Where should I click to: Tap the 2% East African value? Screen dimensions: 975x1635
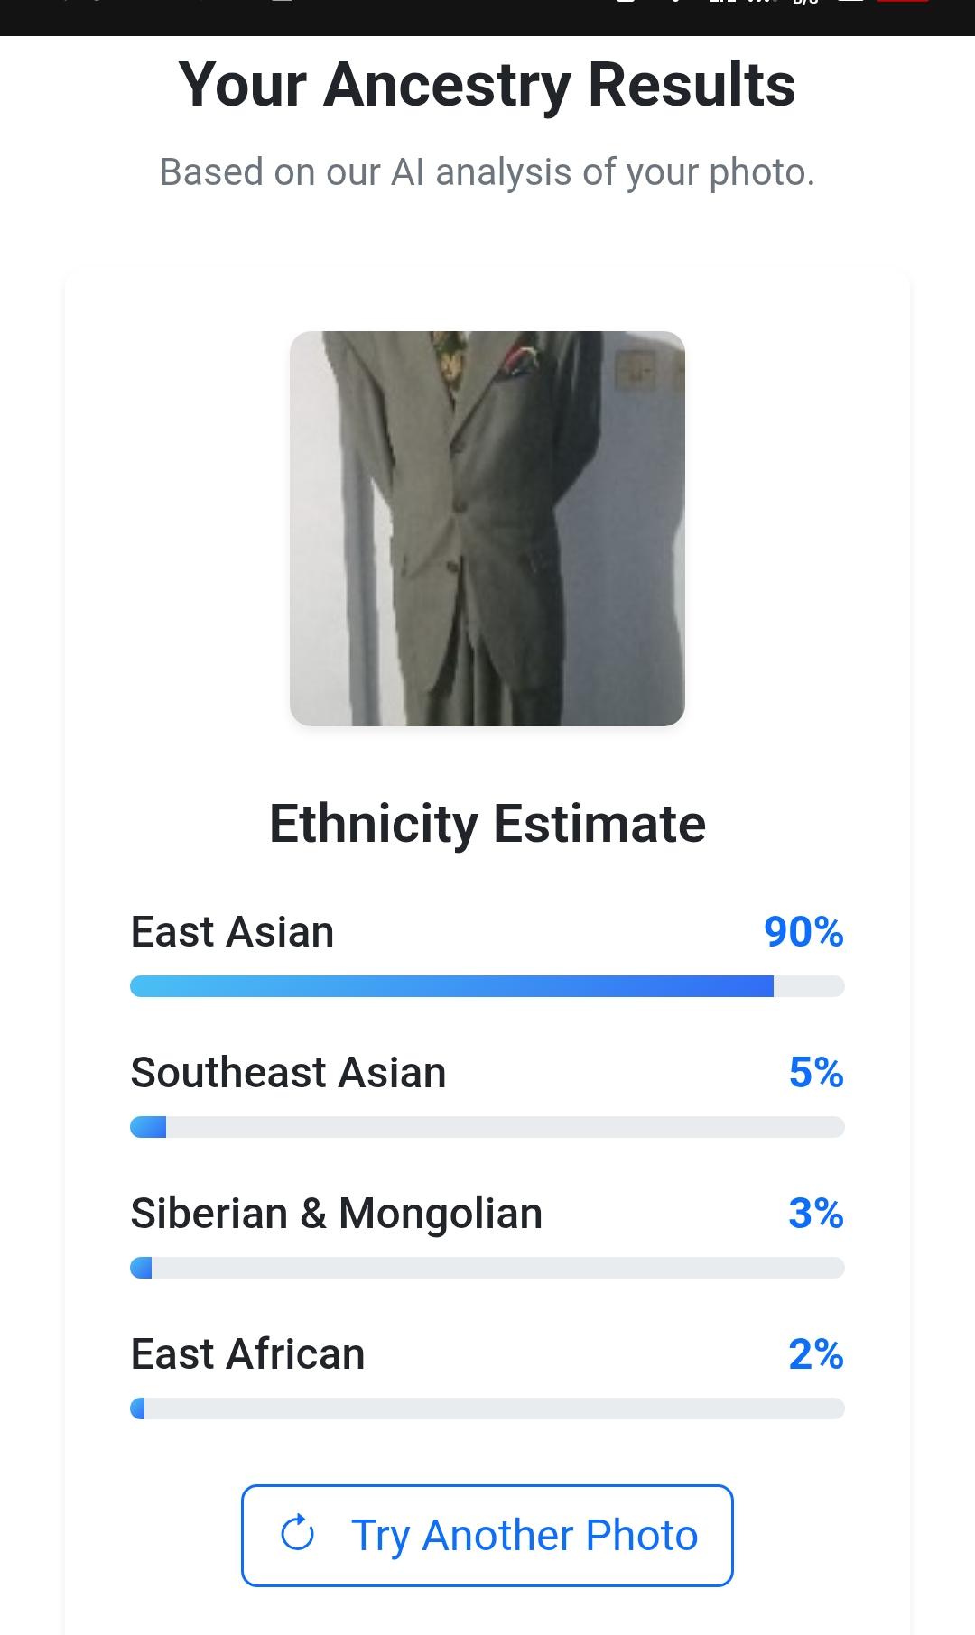point(816,1354)
